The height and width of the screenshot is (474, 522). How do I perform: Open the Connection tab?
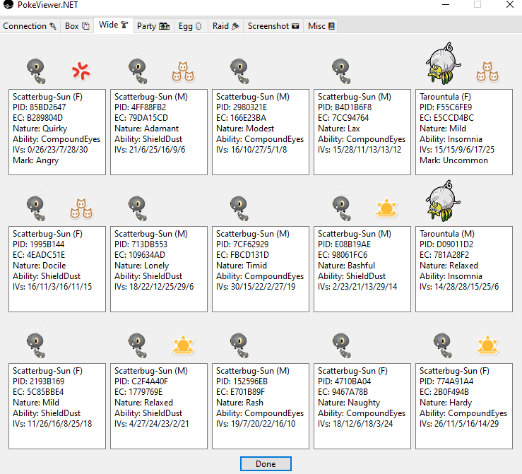click(30, 26)
